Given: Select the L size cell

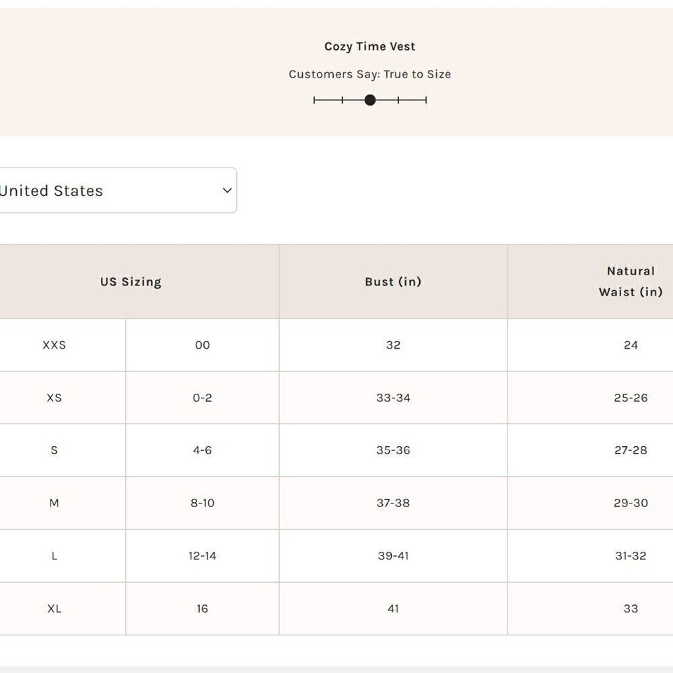Looking at the screenshot, I should (54, 556).
